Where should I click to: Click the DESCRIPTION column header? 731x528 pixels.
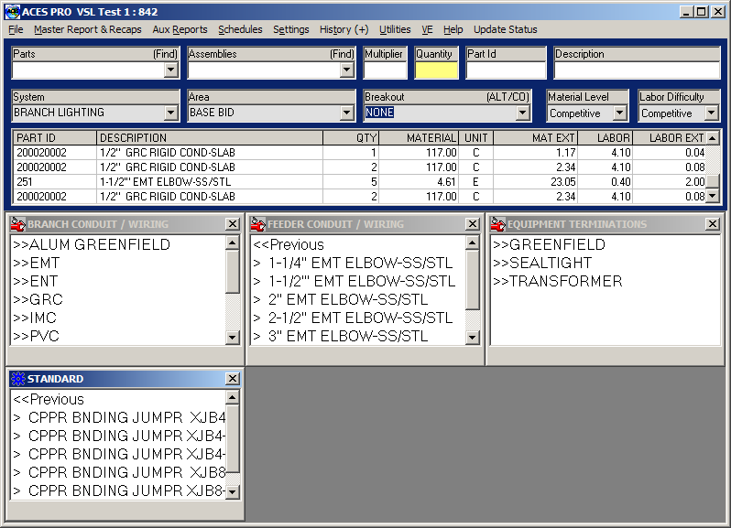tap(210, 138)
